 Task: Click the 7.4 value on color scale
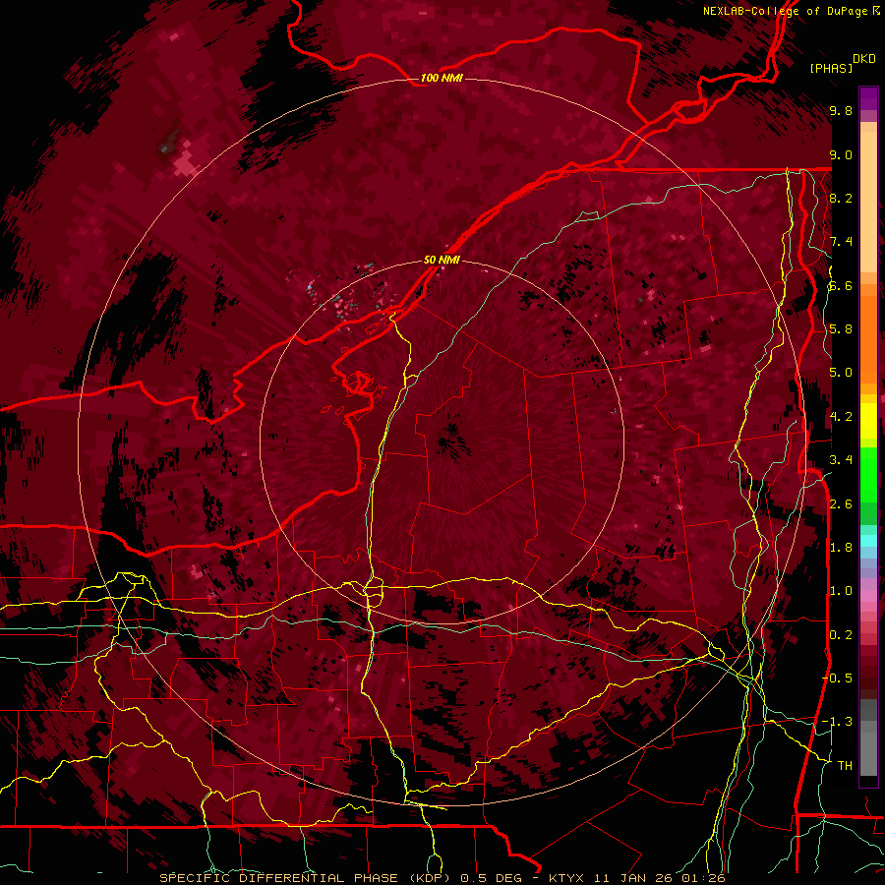(841, 242)
